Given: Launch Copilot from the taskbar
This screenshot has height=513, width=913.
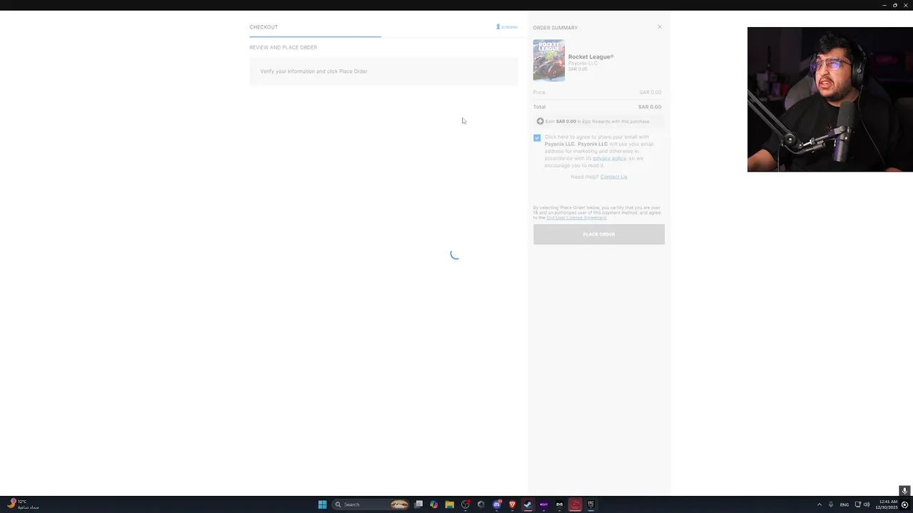Looking at the screenshot, I should click(434, 504).
